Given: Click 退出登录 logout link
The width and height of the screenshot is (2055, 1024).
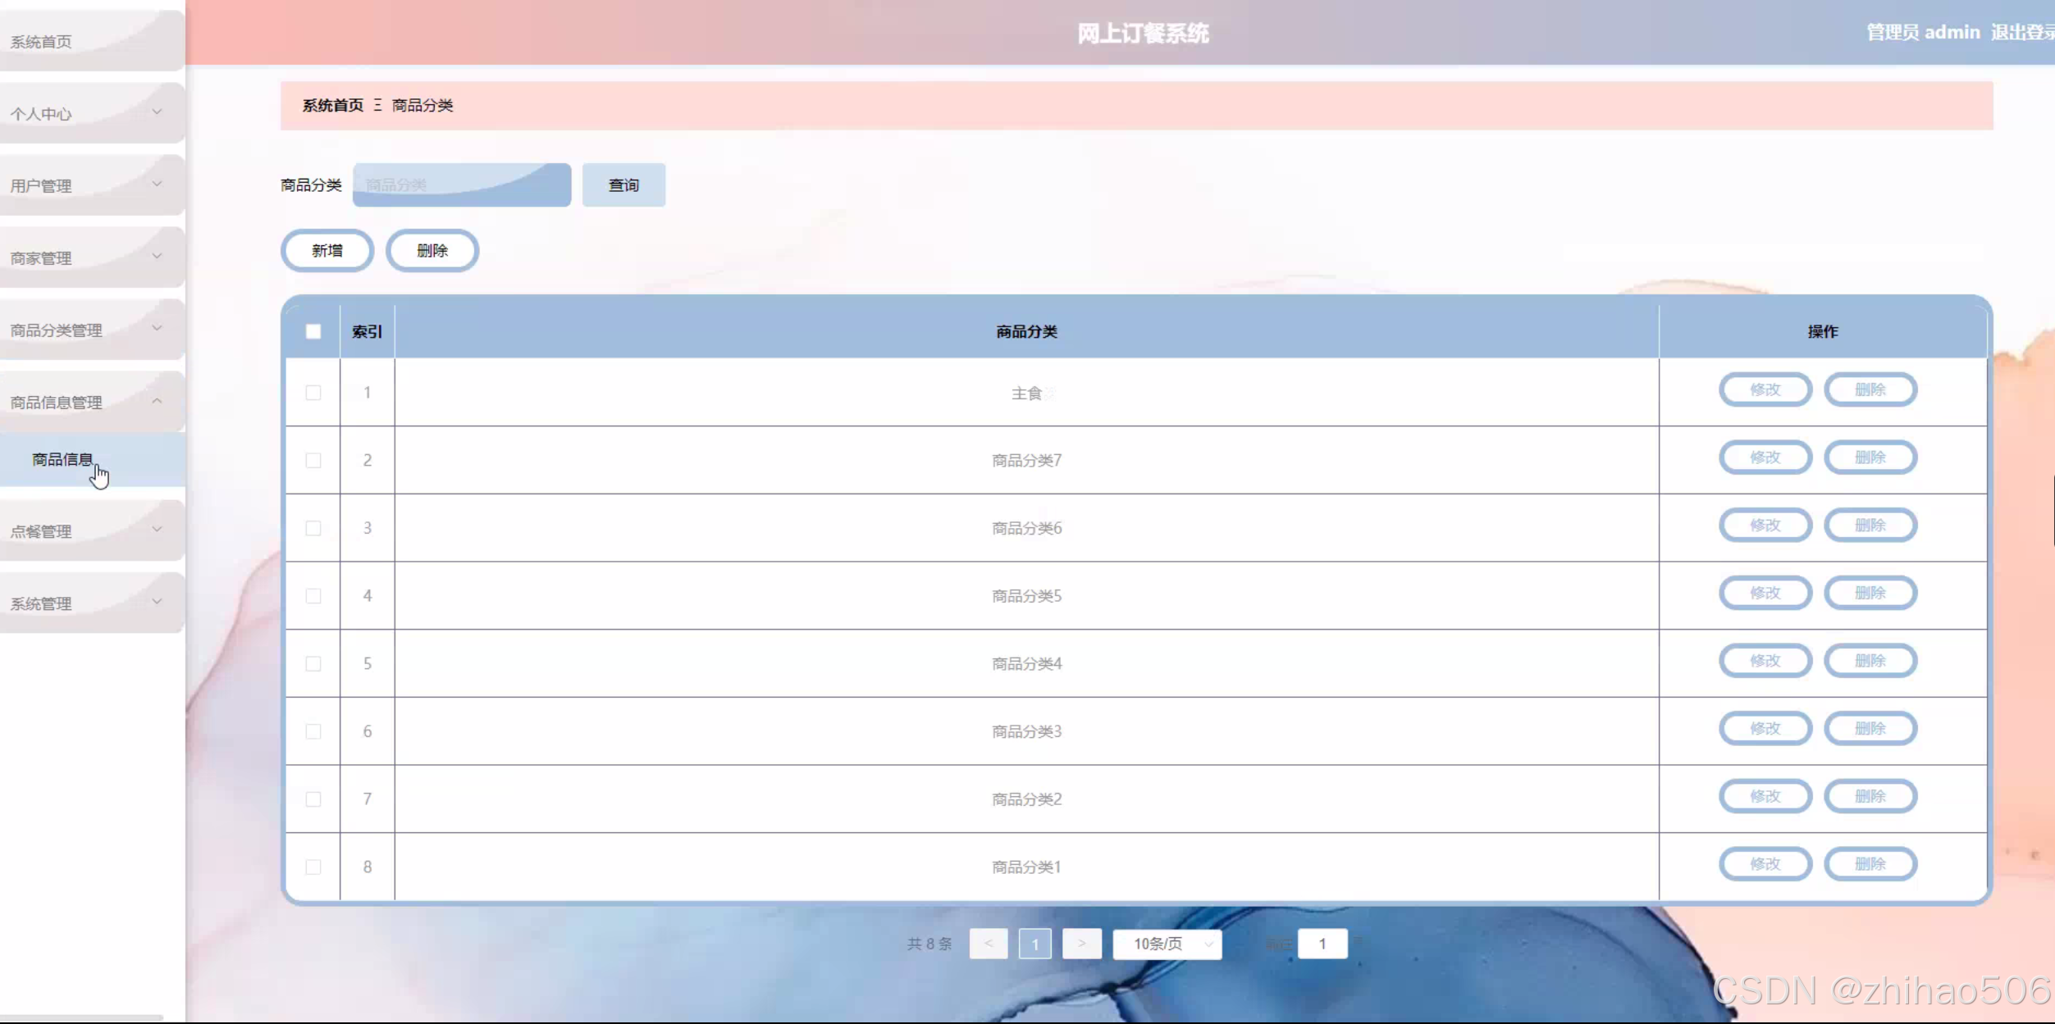Looking at the screenshot, I should coord(2021,33).
